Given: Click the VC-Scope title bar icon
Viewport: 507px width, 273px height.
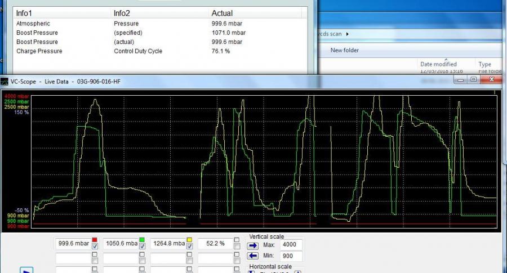Looking at the screenshot, I should [x=5, y=82].
